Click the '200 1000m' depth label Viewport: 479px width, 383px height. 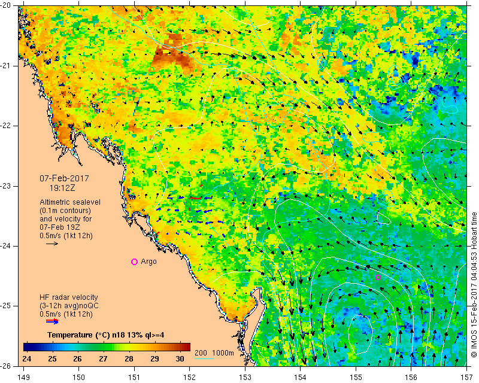[214, 353]
